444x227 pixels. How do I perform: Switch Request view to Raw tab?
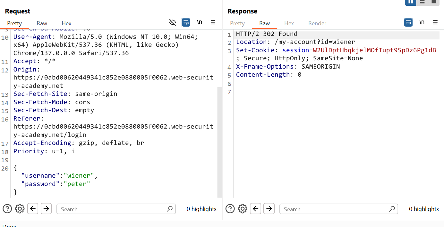pyautogui.click(x=42, y=23)
